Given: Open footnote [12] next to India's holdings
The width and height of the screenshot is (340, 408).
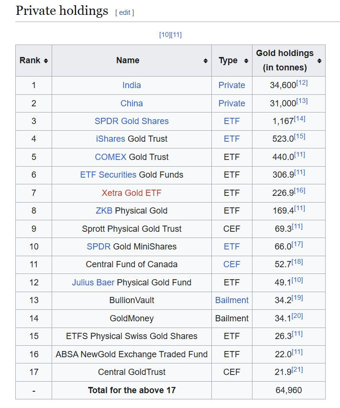Looking at the screenshot, I should point(302,83).
